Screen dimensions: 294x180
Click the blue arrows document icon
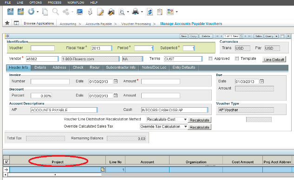150,12
